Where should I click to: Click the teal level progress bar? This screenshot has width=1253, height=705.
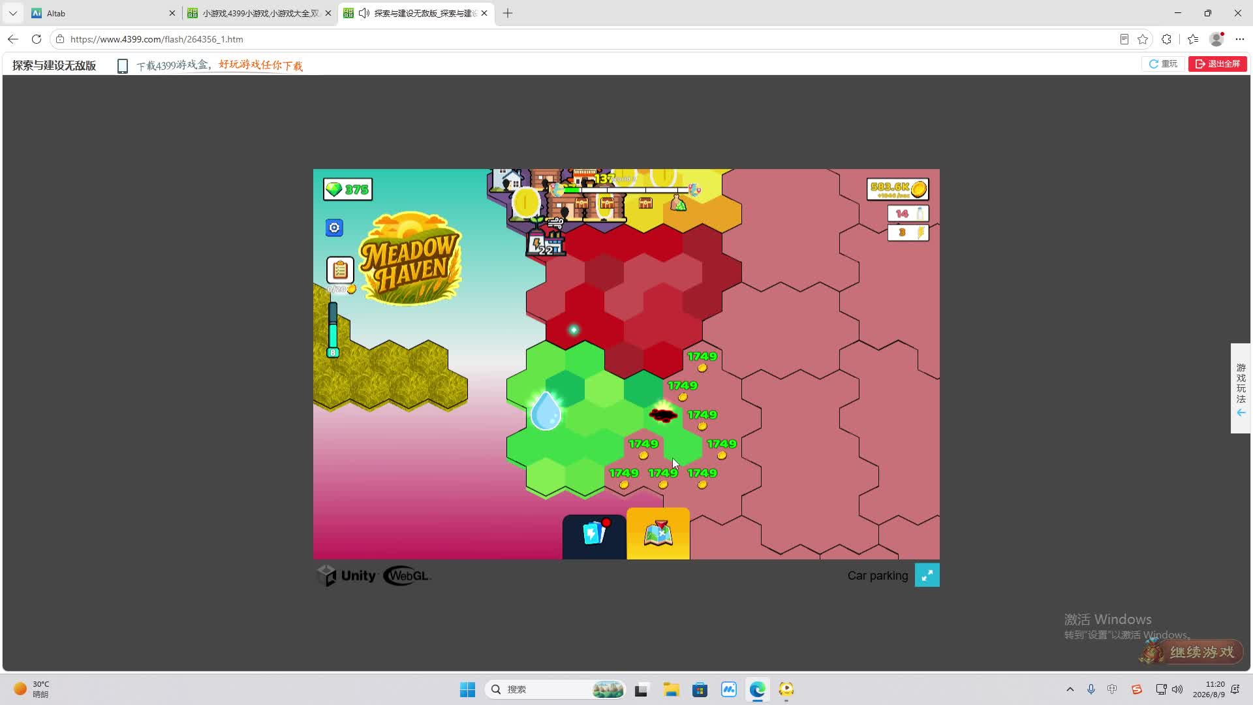pos(333,330)
